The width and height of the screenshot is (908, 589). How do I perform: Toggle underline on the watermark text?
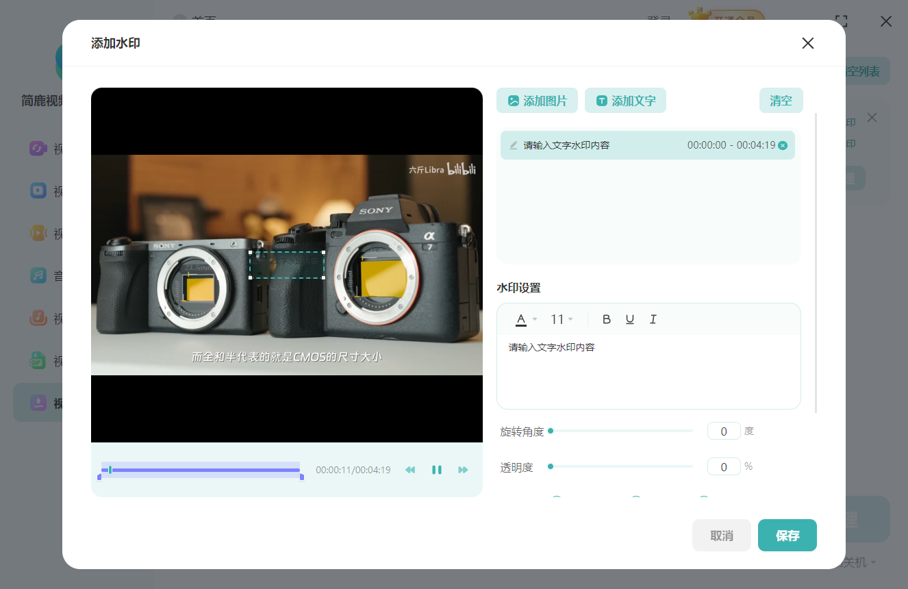pos(629,319)
